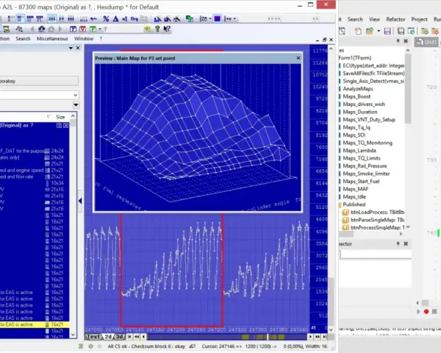
Task: Click the hexdump position bar at the bottom
Action: coord(226,337)
